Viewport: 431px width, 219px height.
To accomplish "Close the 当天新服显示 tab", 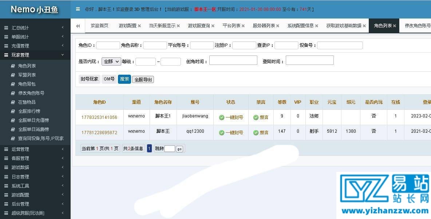I will (178, 26).
